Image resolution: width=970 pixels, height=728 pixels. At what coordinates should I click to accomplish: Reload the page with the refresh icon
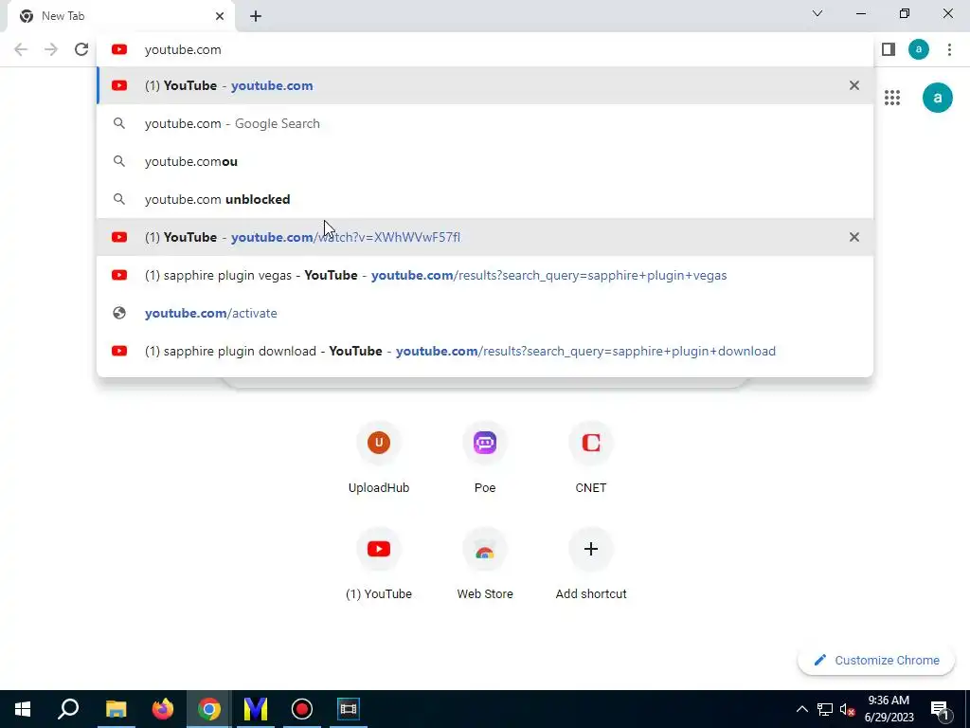[x=81, y=49]
